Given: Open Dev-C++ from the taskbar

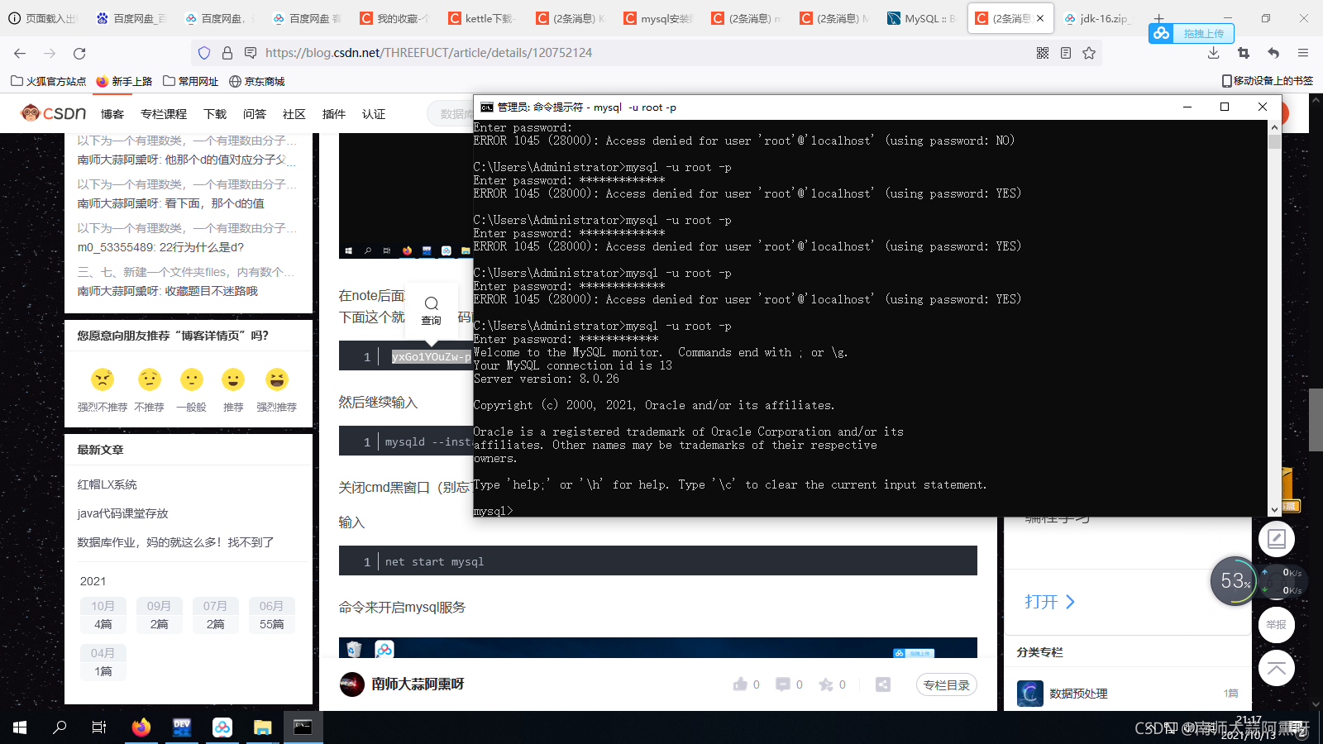Looking at the screenshot, I should (182, 727).
